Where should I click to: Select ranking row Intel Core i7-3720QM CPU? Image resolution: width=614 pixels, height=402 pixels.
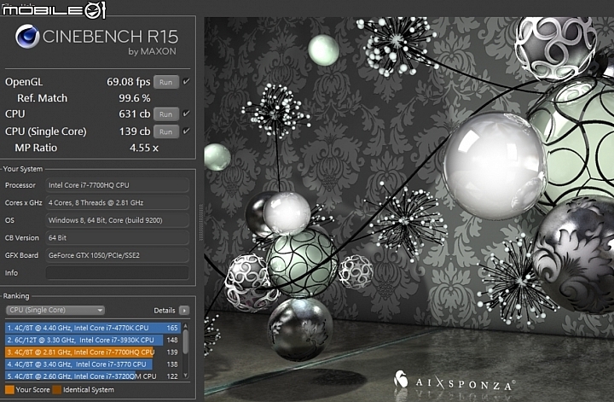pos(93,376)
